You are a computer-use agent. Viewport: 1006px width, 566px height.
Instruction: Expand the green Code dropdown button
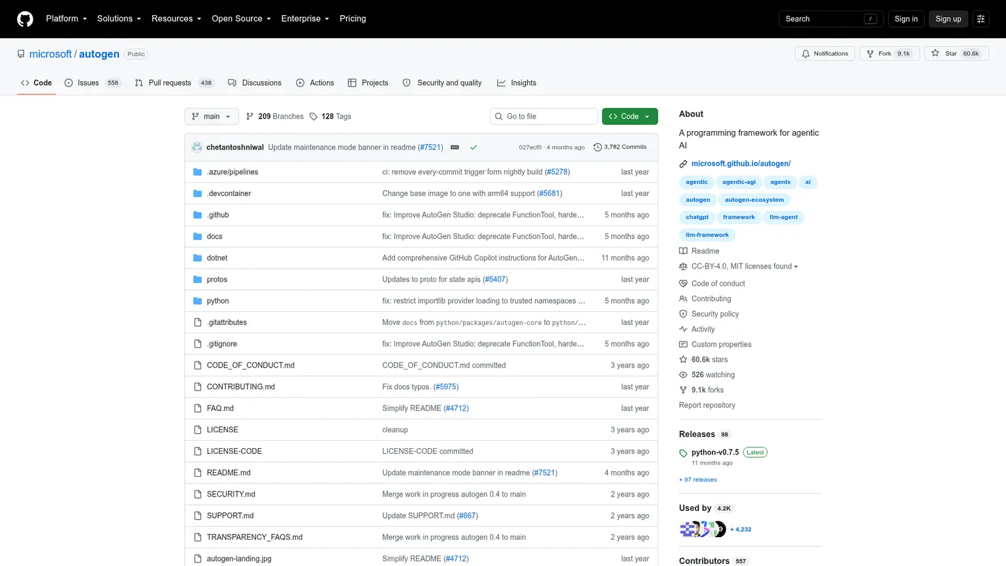coord(629,117)
